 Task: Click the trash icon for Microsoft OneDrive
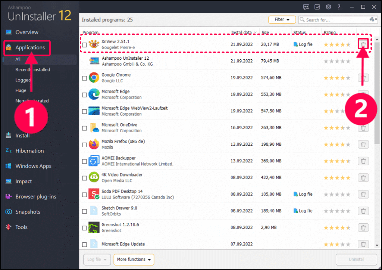click(x=363, y=128)
